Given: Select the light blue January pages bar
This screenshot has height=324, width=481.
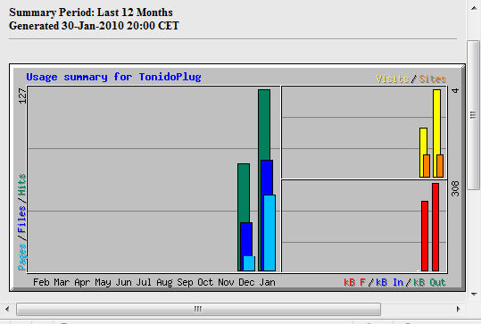Looking at the screenshot, I should [x=270, y=233].
